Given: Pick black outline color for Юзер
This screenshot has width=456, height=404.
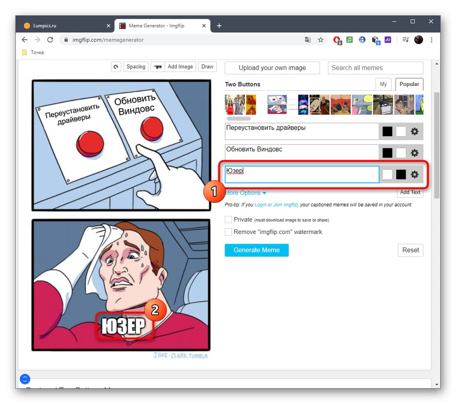Looking at the screenshot, I should point(401,174).
